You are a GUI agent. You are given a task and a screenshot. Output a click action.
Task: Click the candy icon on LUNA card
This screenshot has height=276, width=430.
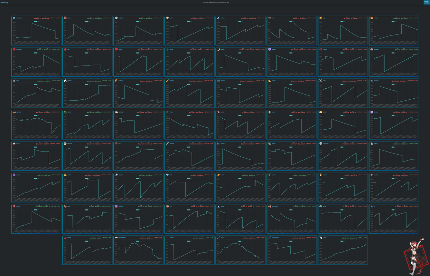(218, 112)
